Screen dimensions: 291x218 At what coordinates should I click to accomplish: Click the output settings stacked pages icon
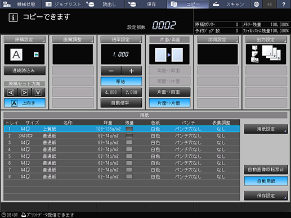coord(271,53)
